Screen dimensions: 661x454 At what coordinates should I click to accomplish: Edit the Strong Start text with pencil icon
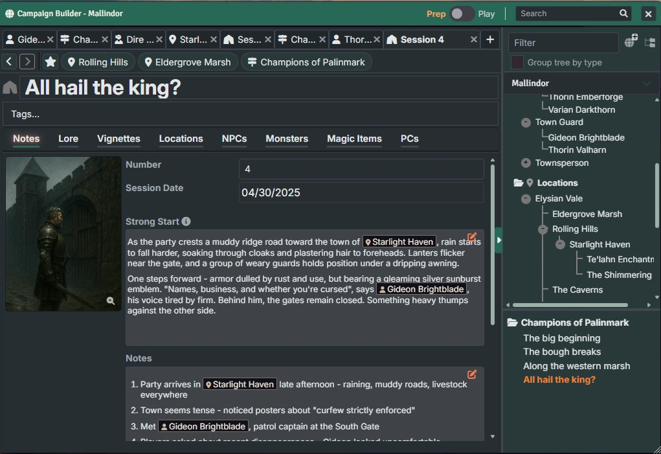click(x=472, y=238)
